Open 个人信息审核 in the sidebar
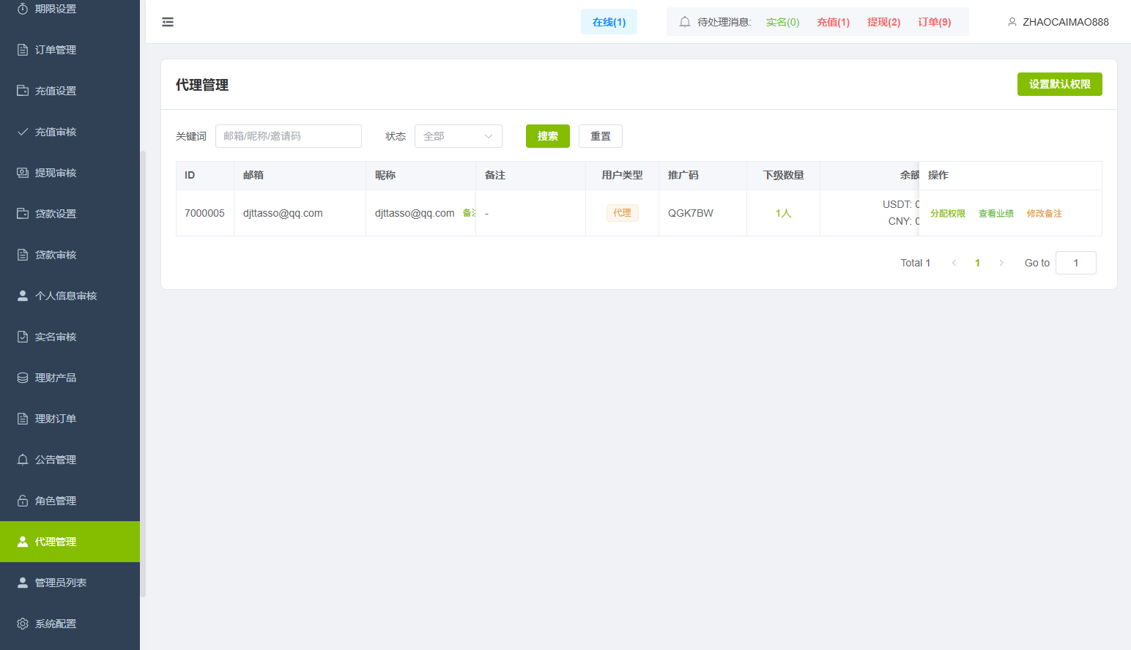 66,296
